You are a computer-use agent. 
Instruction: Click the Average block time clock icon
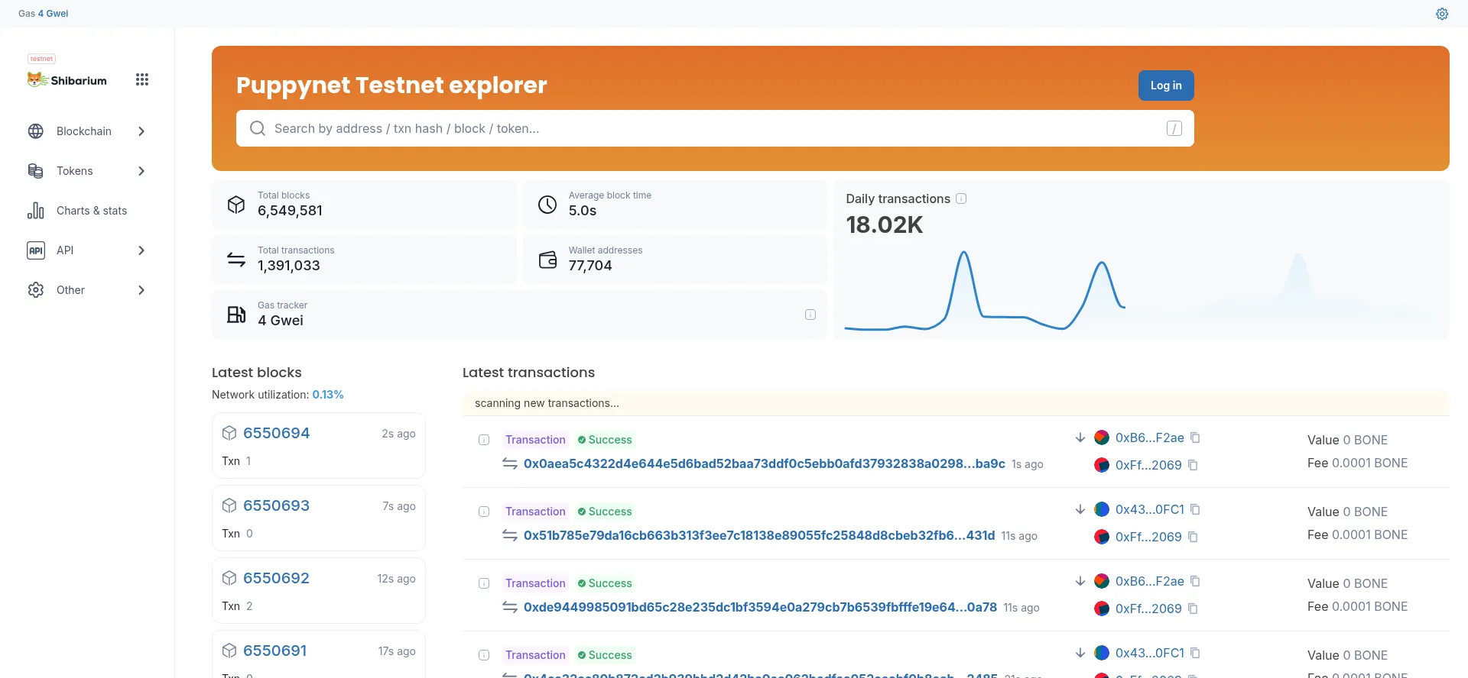click(547, 205)
